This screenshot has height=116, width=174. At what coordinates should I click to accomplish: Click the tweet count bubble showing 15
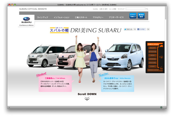(135, 29)
